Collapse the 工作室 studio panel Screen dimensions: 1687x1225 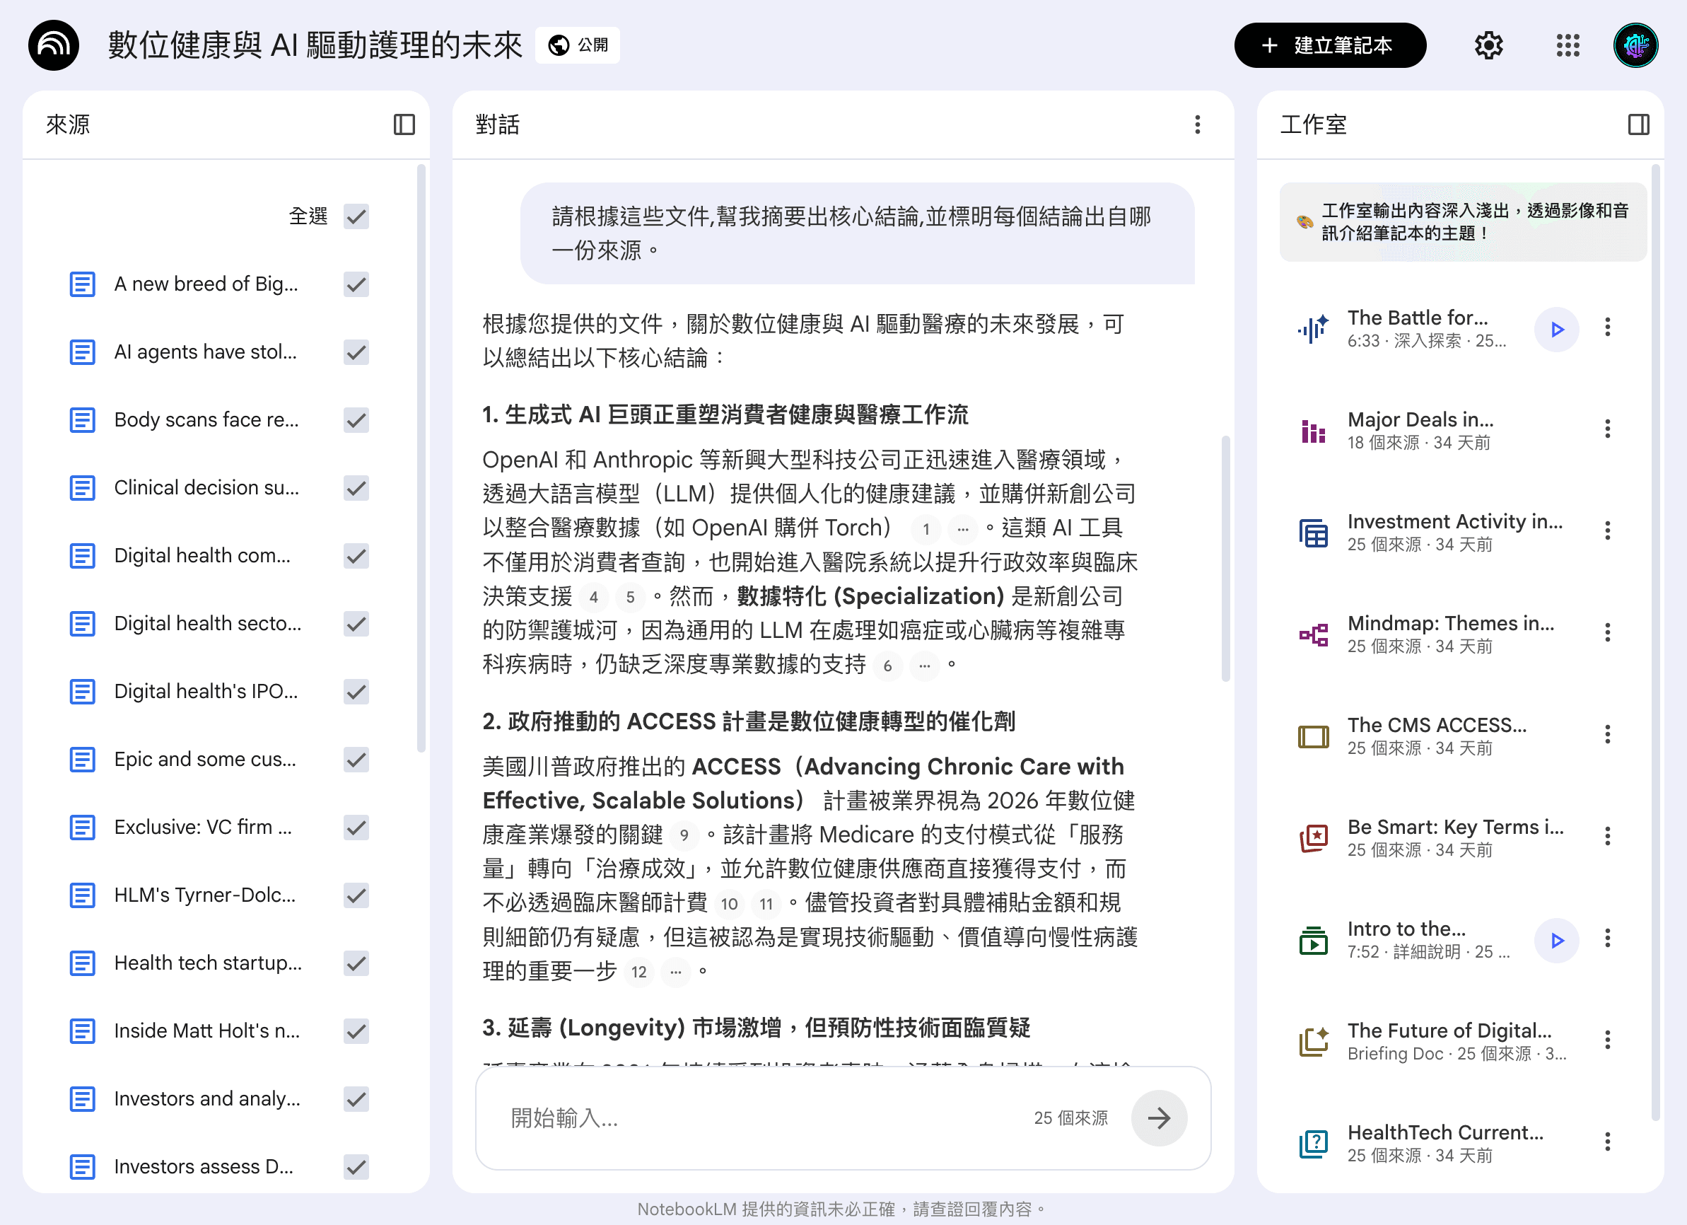[1638, 124]
